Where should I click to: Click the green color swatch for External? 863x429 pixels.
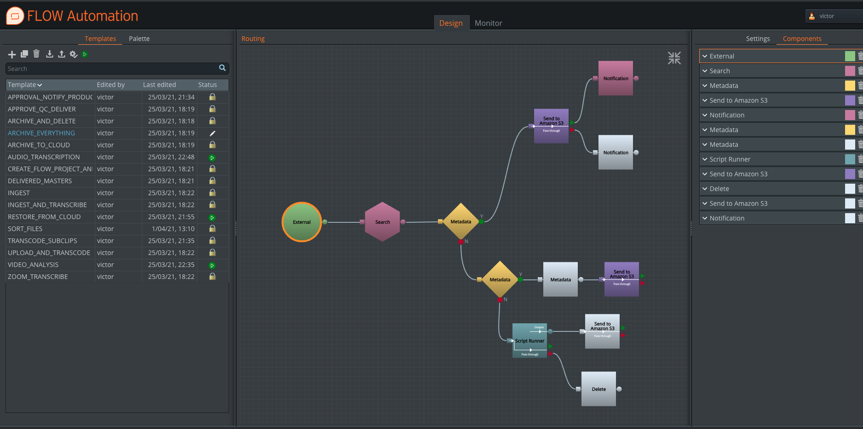pos(850,56)
